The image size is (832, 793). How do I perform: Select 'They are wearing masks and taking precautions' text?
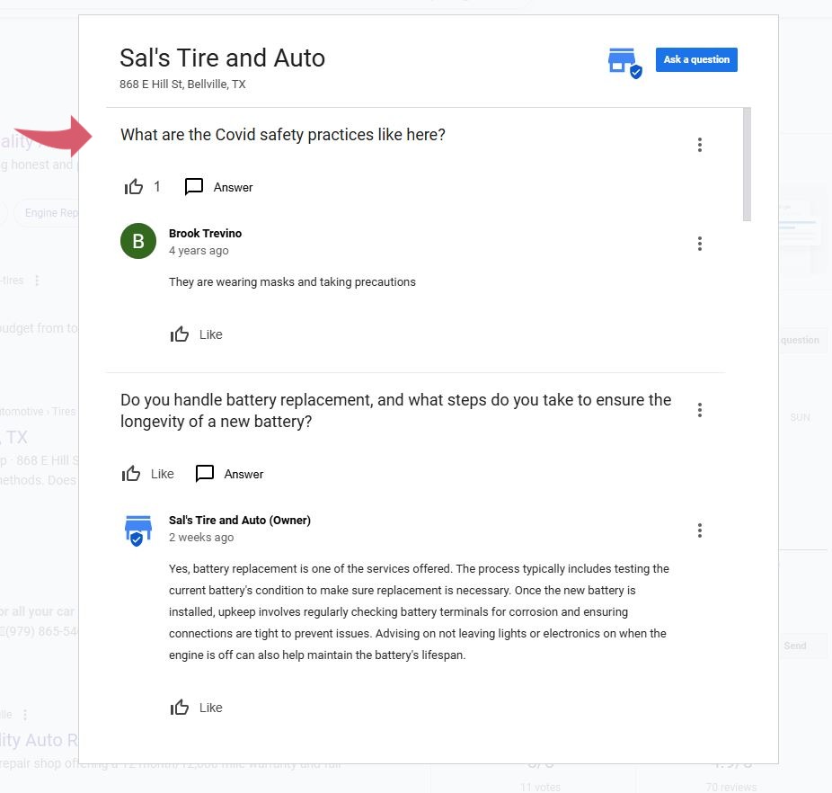point(292,282)
